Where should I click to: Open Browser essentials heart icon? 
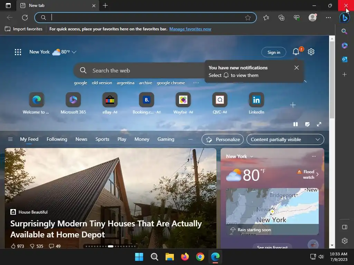pyautogui.click(x=297, y=18)
